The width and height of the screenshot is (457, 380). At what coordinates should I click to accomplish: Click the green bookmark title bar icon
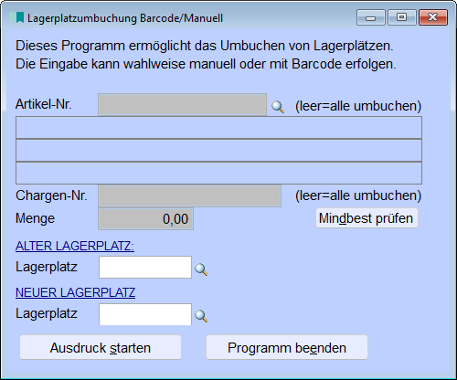pos(16,17)
